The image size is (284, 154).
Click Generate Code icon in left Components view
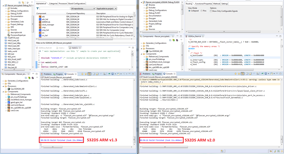pyautogui.click(x=29, y=78)
